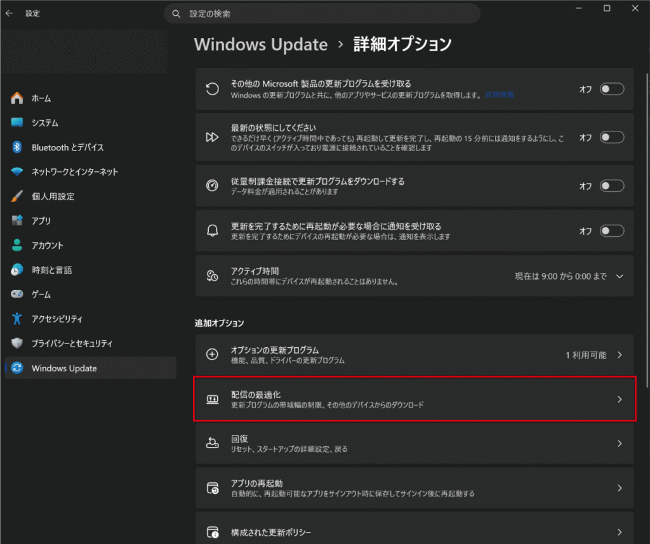This screenshot has width=650, height=544.
Task: Open the 詳細情報 link
Action: pos(500,95)
